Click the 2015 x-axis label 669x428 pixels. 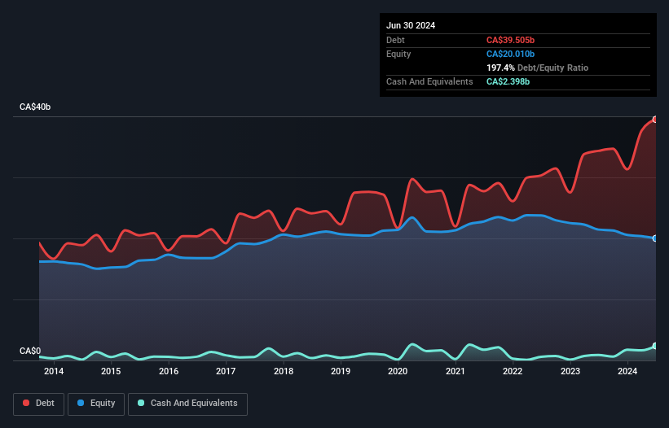point(111,371)
